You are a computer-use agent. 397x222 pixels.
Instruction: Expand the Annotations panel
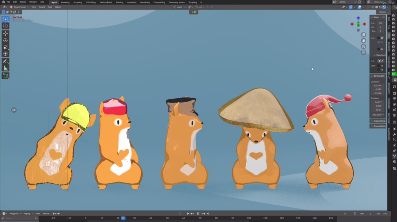point(378,126)
